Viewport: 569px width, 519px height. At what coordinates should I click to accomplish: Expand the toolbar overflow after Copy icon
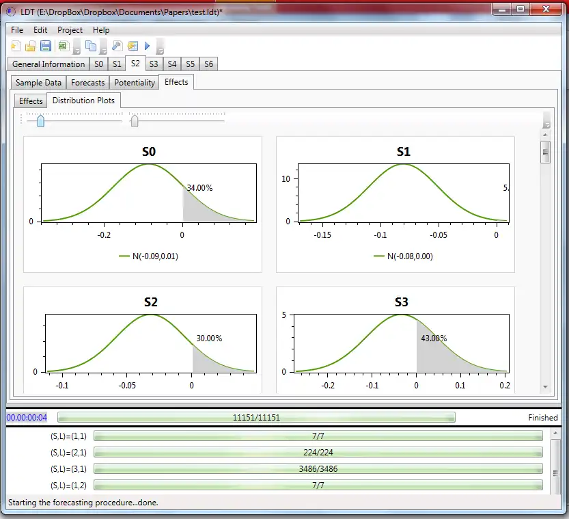(x=103, y=48)
